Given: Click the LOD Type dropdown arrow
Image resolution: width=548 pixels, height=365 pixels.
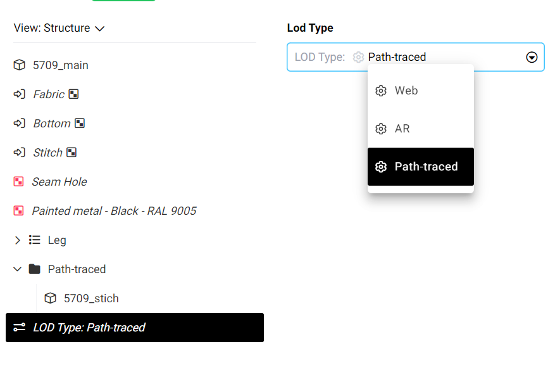Looking at the screenshot, I should point(532,57).
